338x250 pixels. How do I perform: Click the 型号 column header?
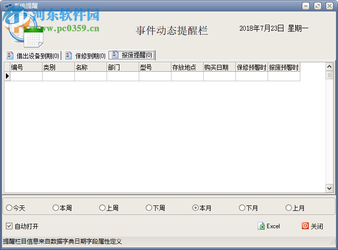point(155,67)
